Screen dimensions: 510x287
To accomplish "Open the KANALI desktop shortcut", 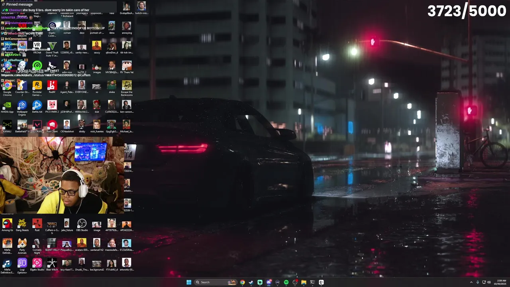I will (x=7, y=126).
